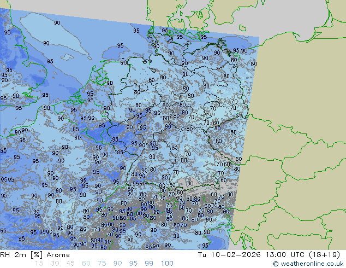Select the legend value 15
Viewport: 346px width, 268px height.
(39, 264)
